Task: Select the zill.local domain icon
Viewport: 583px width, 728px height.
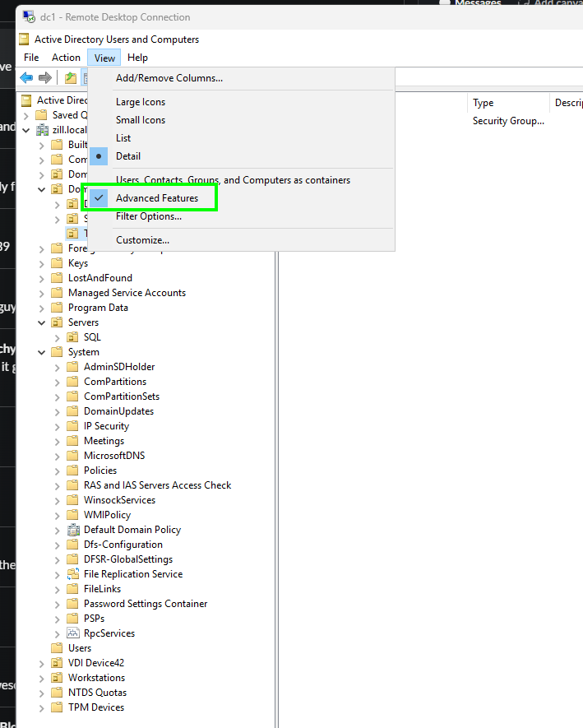Action: point(42,130)
